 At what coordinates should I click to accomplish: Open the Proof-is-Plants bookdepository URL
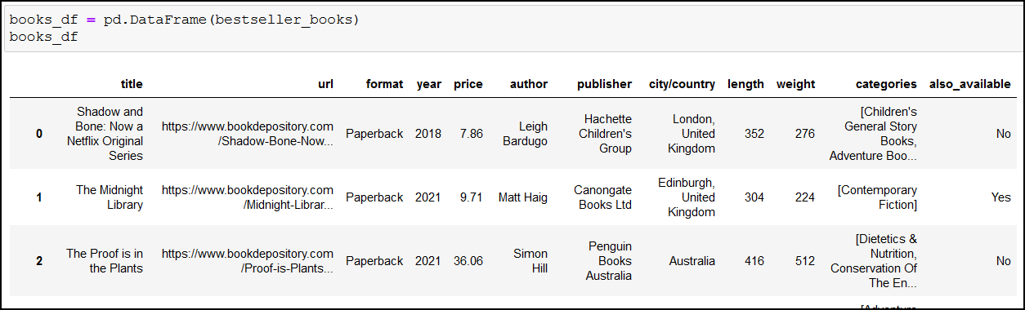coord(248,261)
